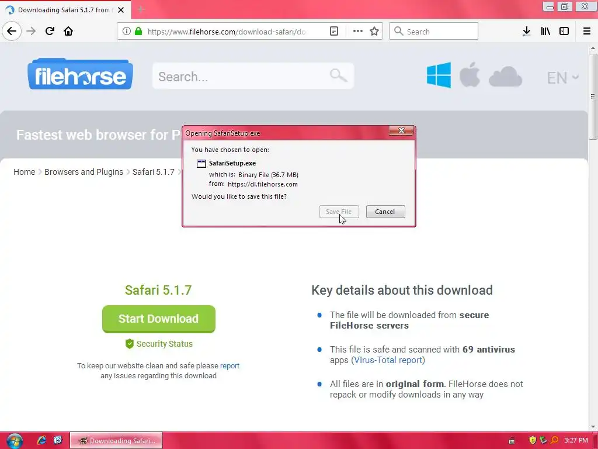Click the SafariSetup.exe file icon in dialog
The image size is (598, 449).
(x=201, y=164)
